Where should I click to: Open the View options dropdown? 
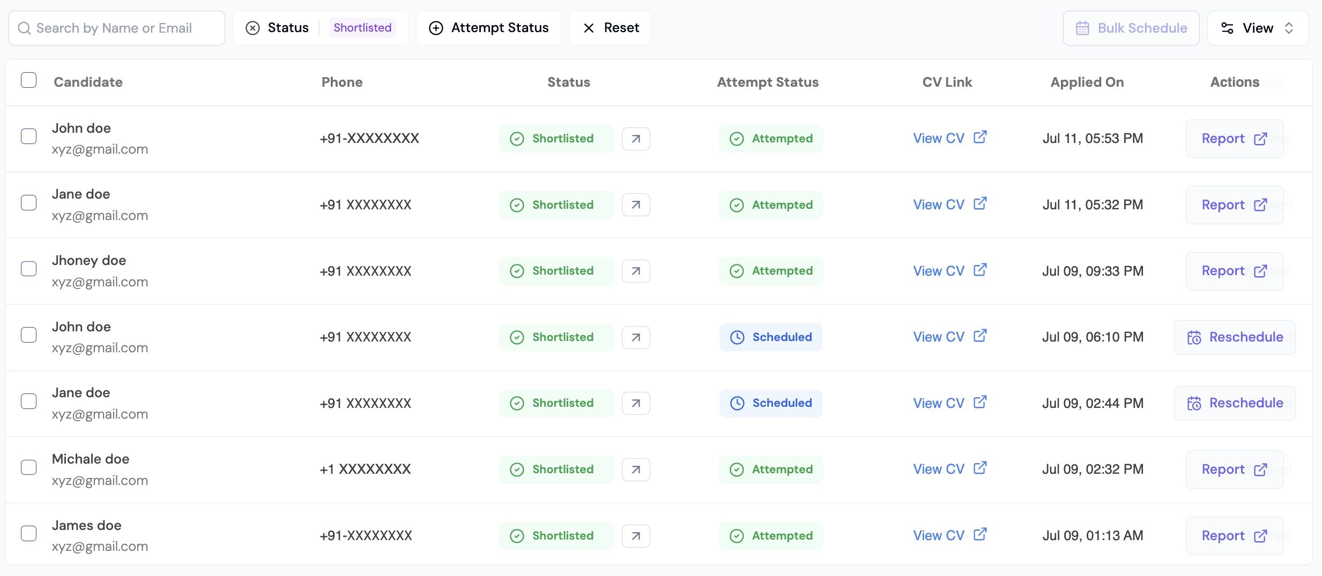click(x=1257, y=28)
